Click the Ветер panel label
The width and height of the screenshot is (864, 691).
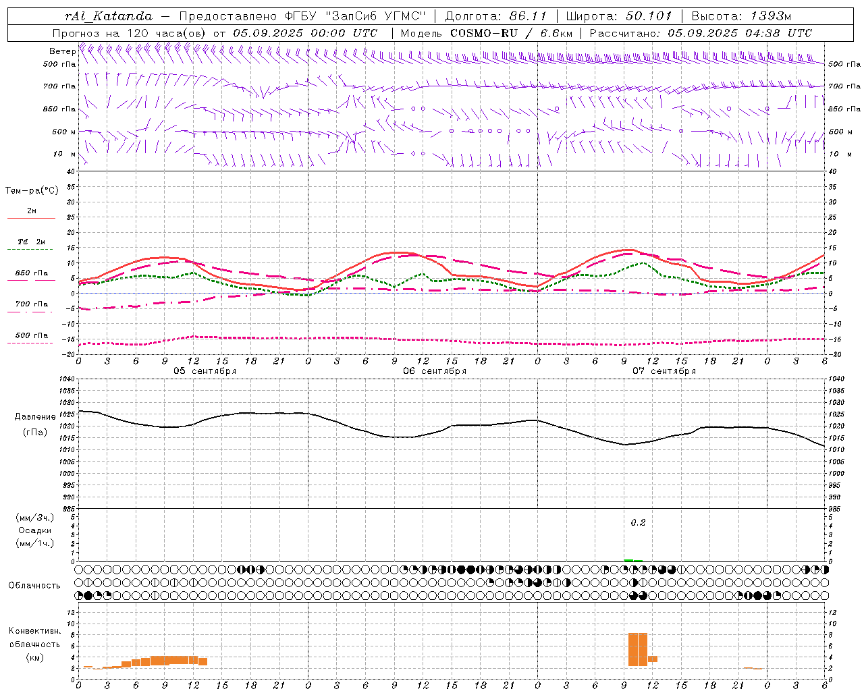(x=62, y=51)
